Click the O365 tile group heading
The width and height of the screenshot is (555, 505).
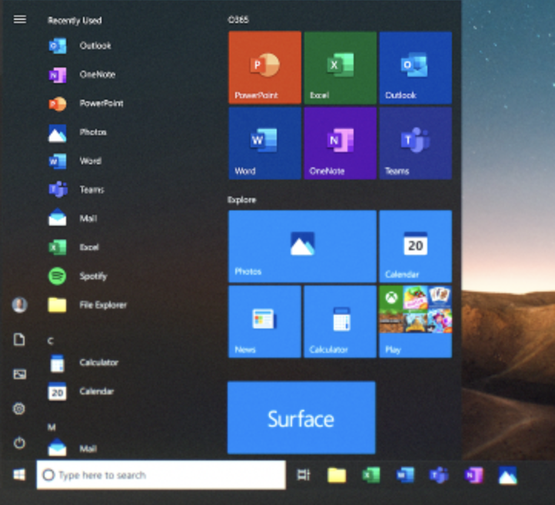(x=238, y=19)
